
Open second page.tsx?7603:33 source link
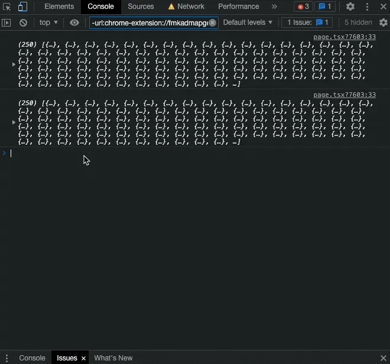(x=344, y=95)
